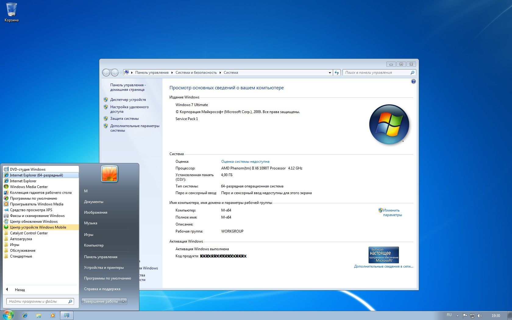Open Windows Explorer from the taskbar
This screenshot has width=512, height=320.
(39, 316)
